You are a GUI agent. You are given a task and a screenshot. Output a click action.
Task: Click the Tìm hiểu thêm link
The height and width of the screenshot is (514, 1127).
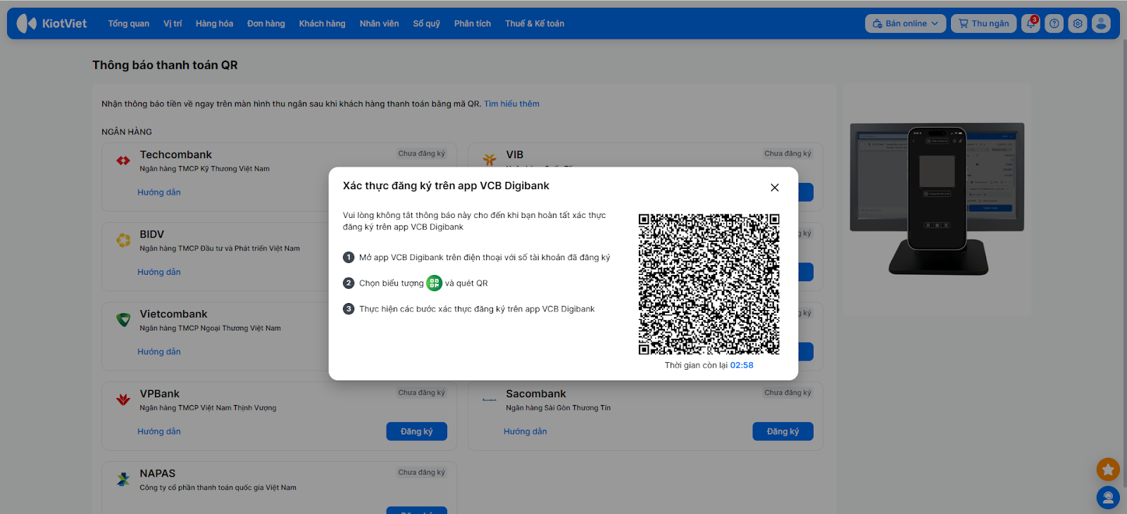pyautogui.click(x=511, y=104)
